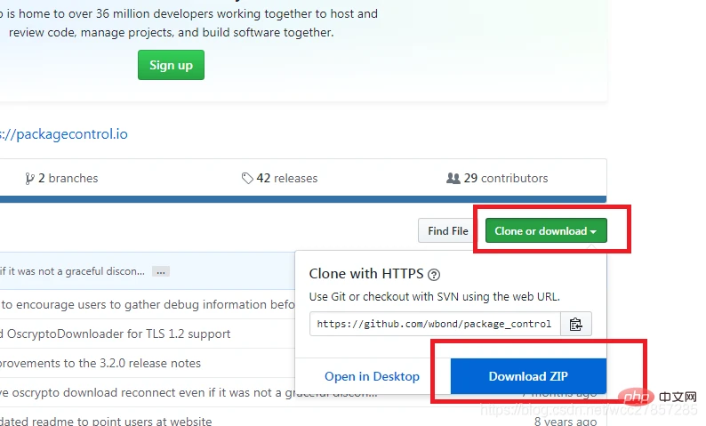Click the blue language statistics bar
This screenshot has width=706, height=426.
pos(302,198)
